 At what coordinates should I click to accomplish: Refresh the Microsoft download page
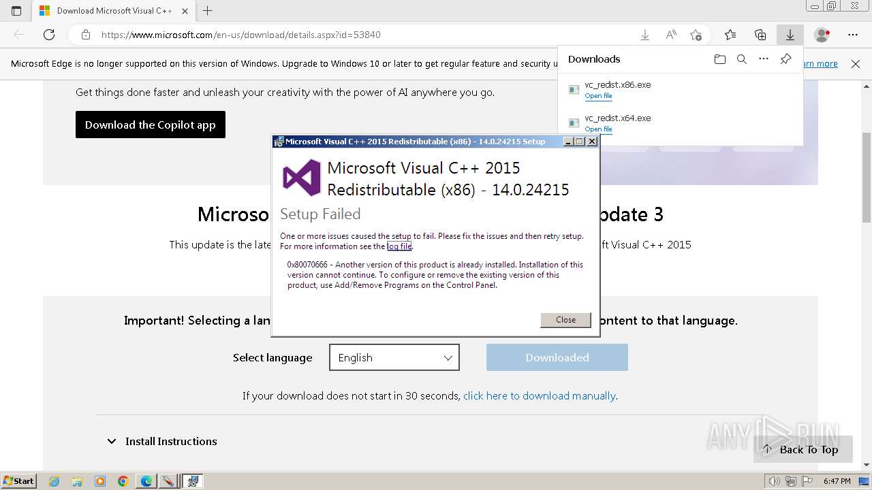(49, 35)
